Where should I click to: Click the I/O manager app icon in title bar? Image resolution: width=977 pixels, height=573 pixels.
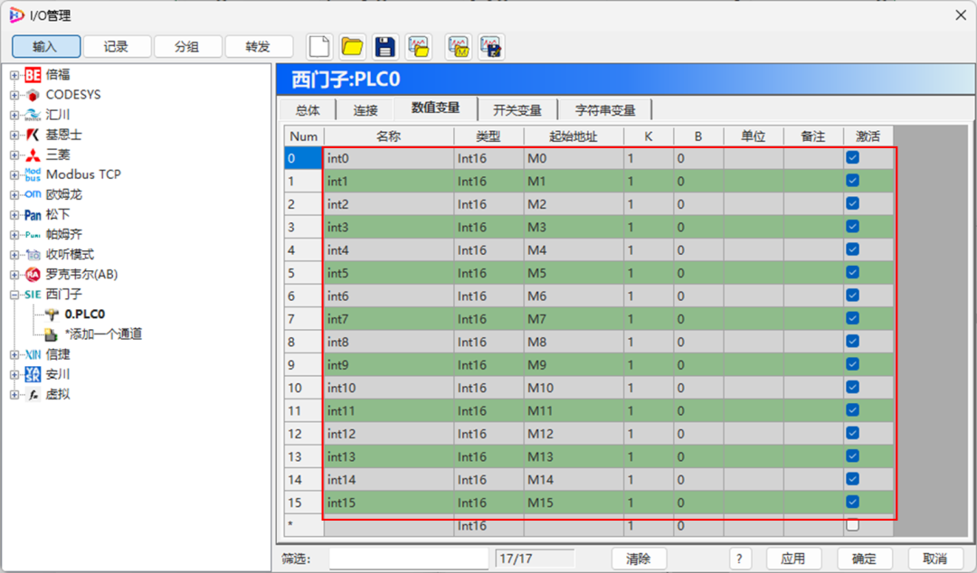click(x=16, y=15)
